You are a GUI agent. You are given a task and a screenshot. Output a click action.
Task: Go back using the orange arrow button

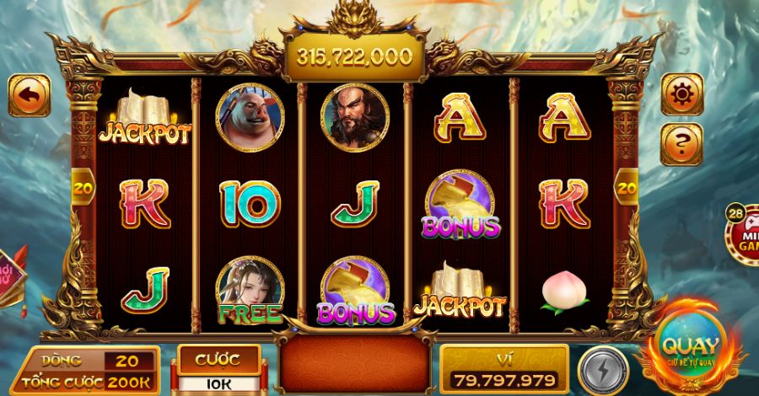(x=29, y=95)
